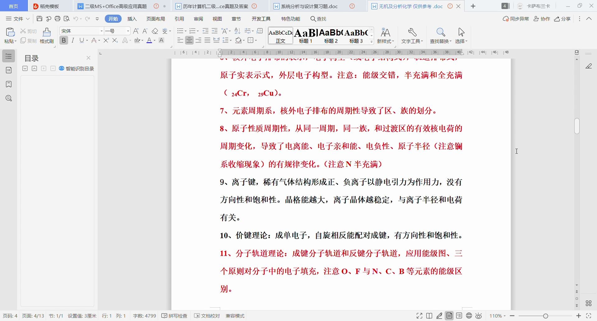Open the 文件 menu dropdown

(18, 19)
